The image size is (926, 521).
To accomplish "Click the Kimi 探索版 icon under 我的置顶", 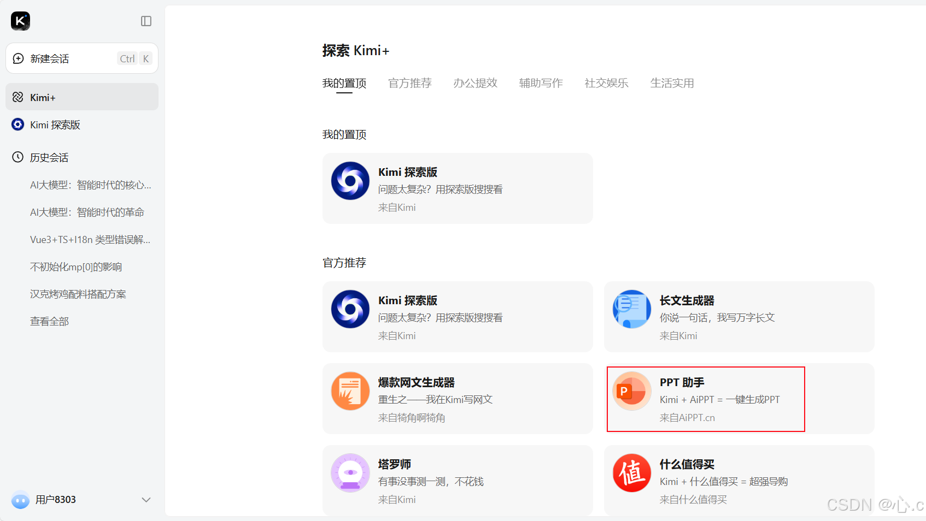I will [x=350, y=181].
